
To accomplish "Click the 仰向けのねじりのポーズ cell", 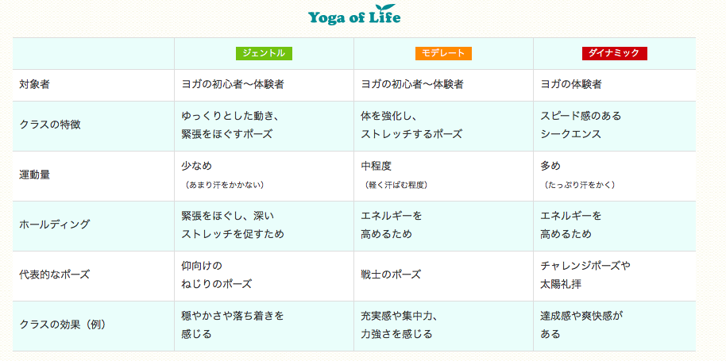I will click(264, 275).
